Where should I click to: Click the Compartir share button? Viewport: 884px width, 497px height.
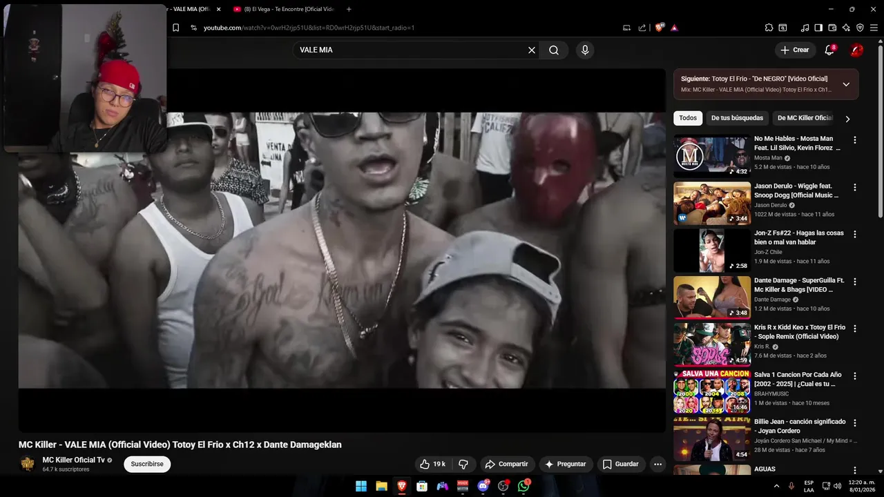506,464
